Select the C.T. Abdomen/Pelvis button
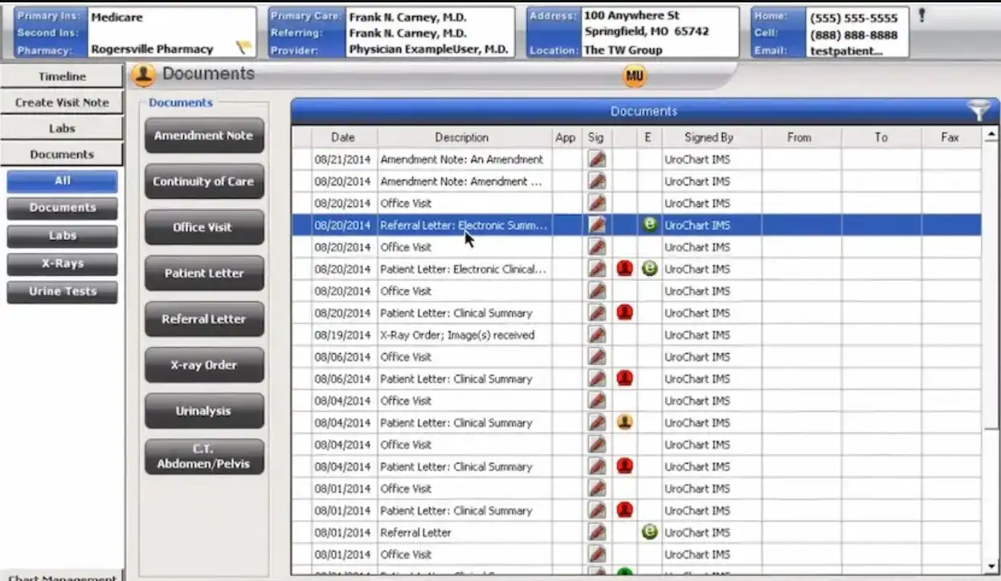The height and width of the screenshot is (581, 1001). coord(203,456)
